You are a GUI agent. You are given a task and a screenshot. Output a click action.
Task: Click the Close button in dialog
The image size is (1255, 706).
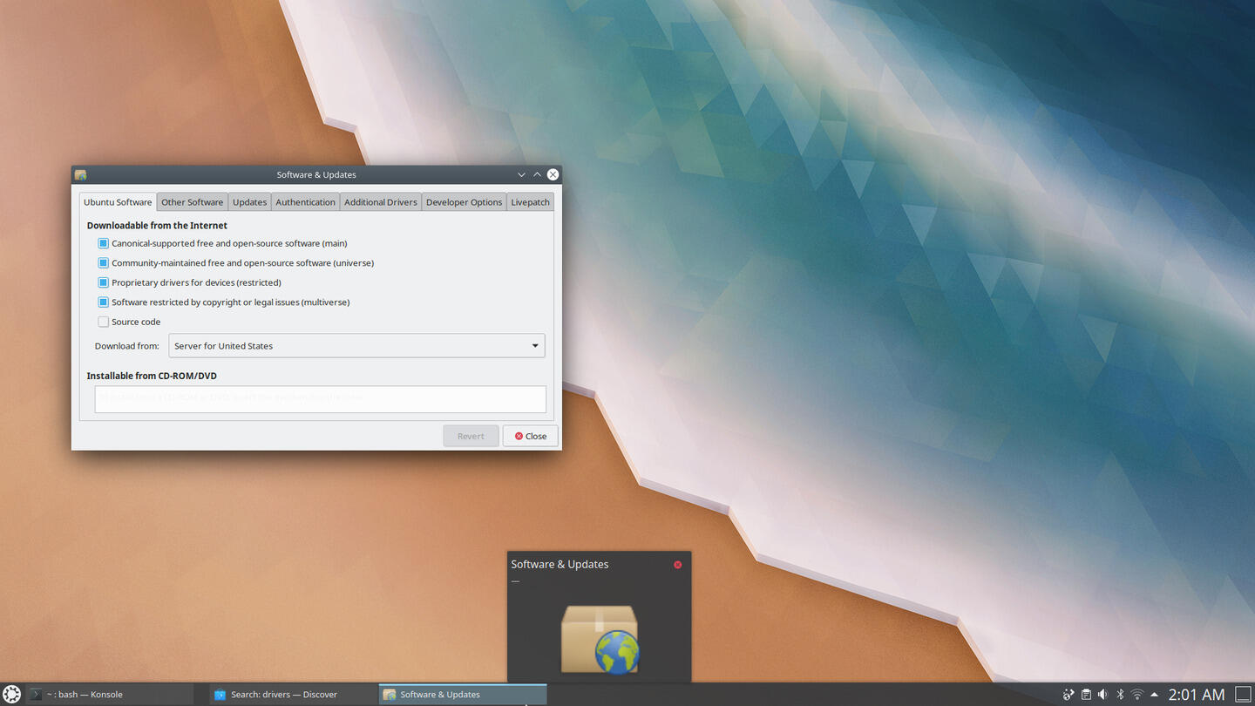(x=530, y=436)
